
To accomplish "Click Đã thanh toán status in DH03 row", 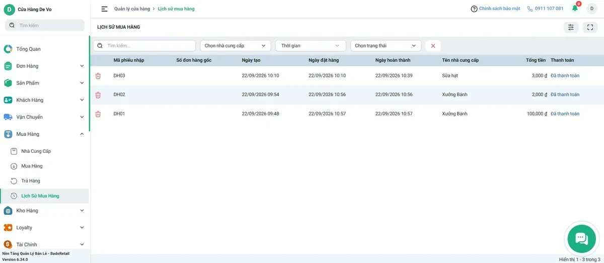I will click(565, 76).
